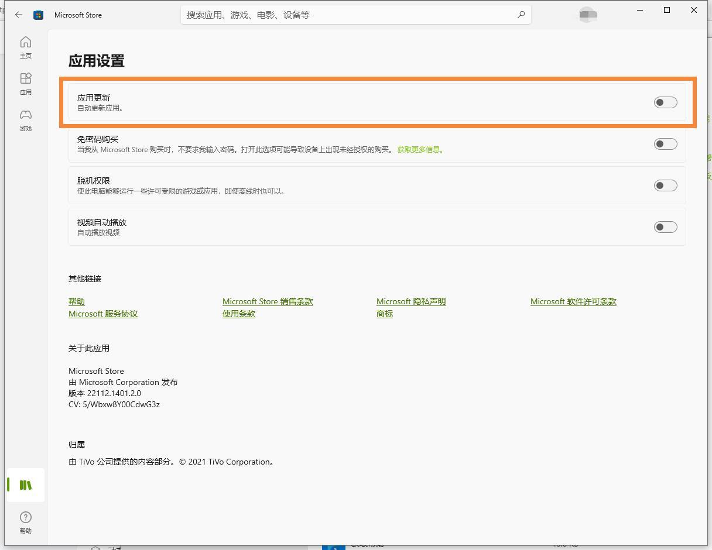Open the 游戏 (Games) section
Viewport: 712px width, 550px height.
point(25,119)
